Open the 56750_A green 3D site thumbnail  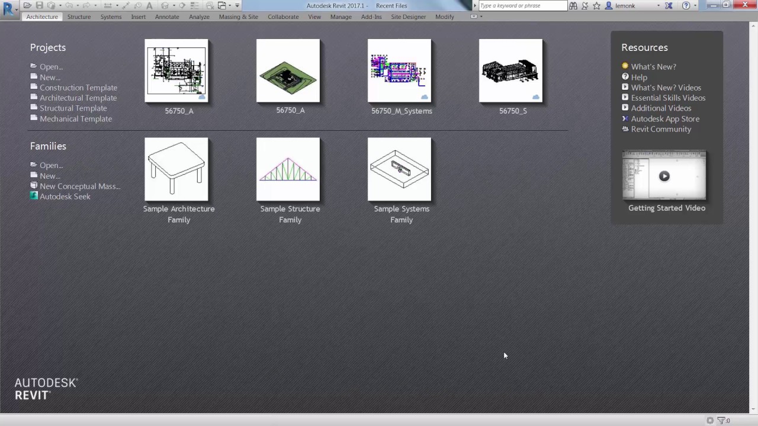(288, 71)
